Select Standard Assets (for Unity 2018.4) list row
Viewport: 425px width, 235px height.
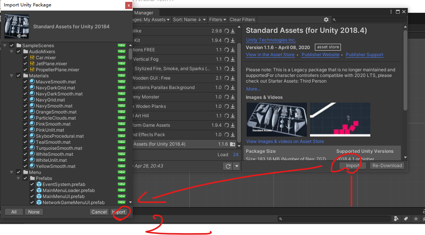pyautogui.click(x=184, y=144)
